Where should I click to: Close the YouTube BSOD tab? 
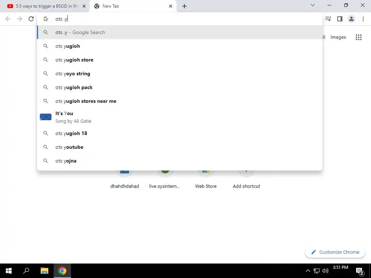pyautogui.click(x=84, y=6)
